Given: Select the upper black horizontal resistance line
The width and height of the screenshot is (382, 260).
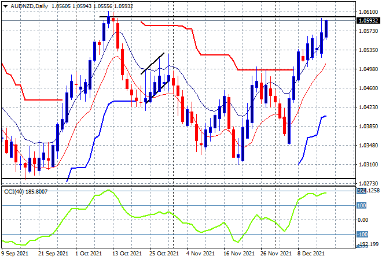Looking at the screenshot, I should click(x=227, y=17).
